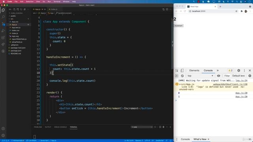
Task: Open Chrome extensions puzzle icon
Action: point(242,11)
